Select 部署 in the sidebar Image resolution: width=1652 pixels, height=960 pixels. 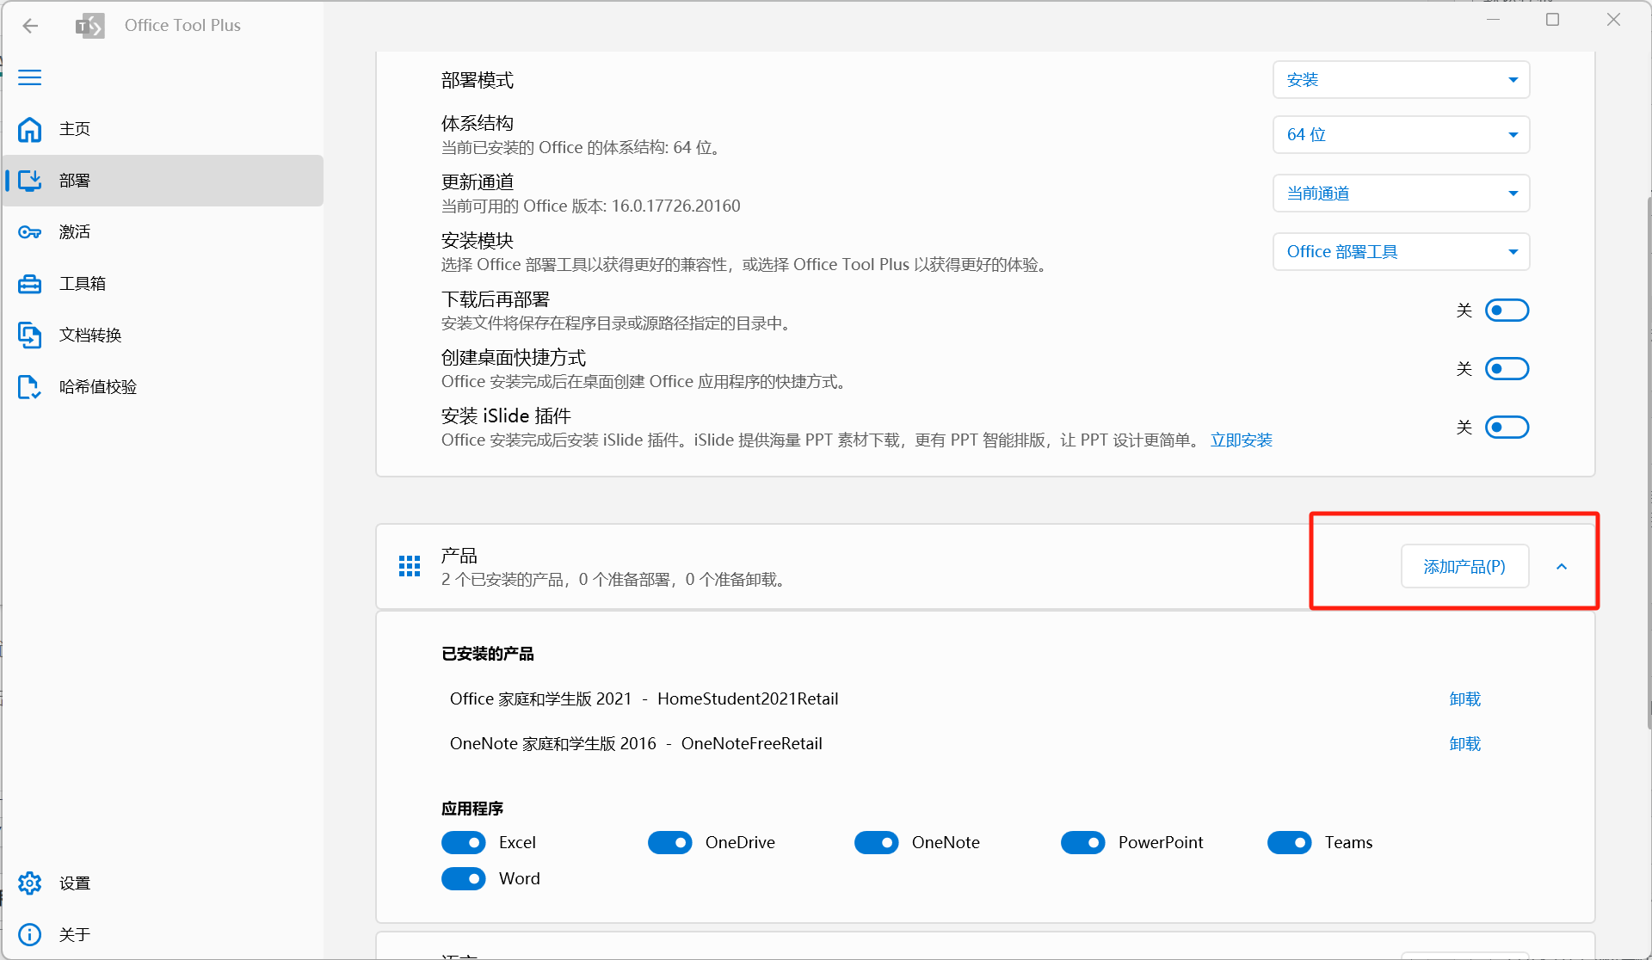click(x=163, y=181)
